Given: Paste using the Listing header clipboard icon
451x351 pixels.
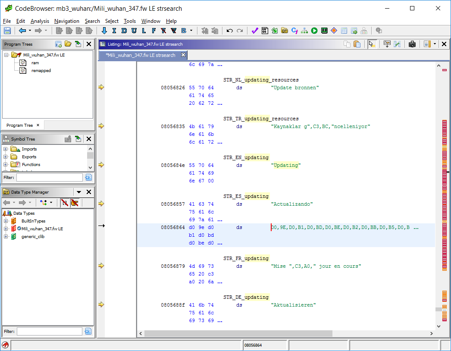Looking at the screenshot, I should 357,44.
